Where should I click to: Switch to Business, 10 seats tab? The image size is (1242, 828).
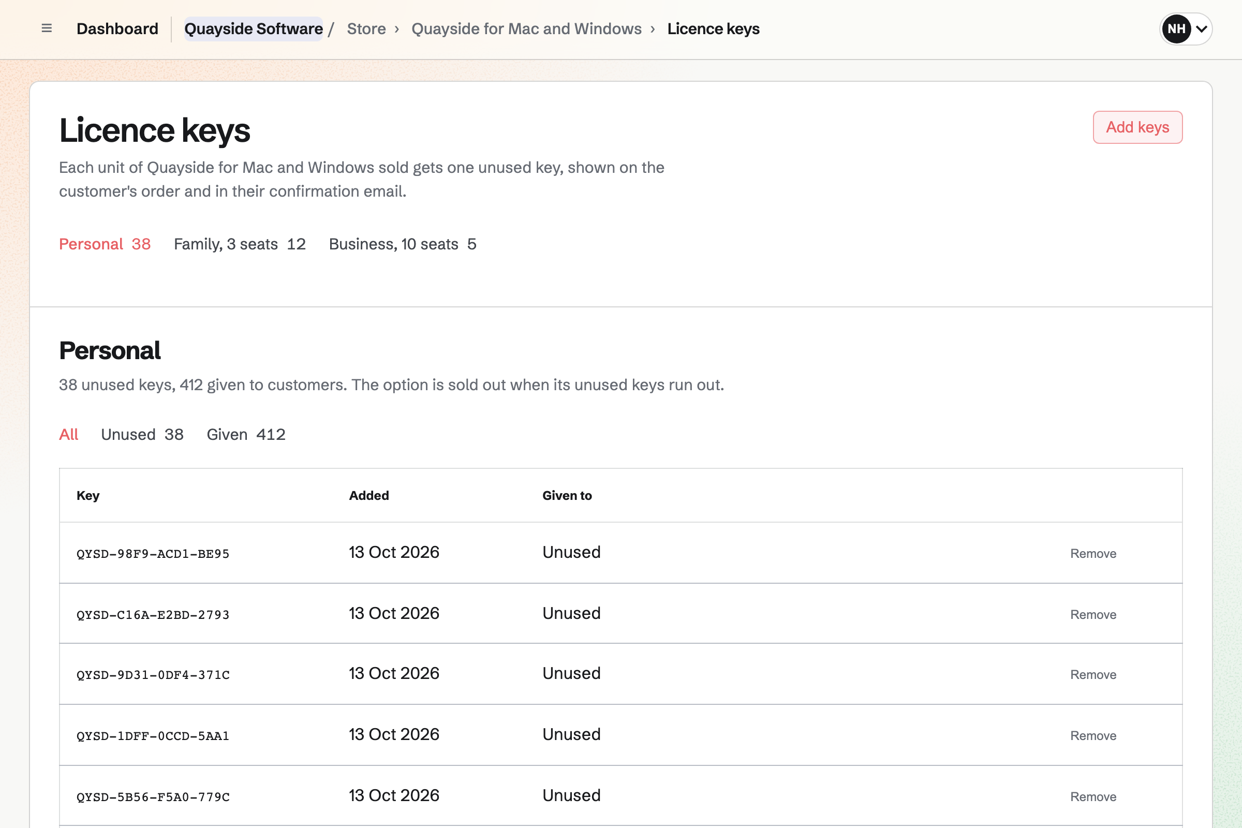403,244
